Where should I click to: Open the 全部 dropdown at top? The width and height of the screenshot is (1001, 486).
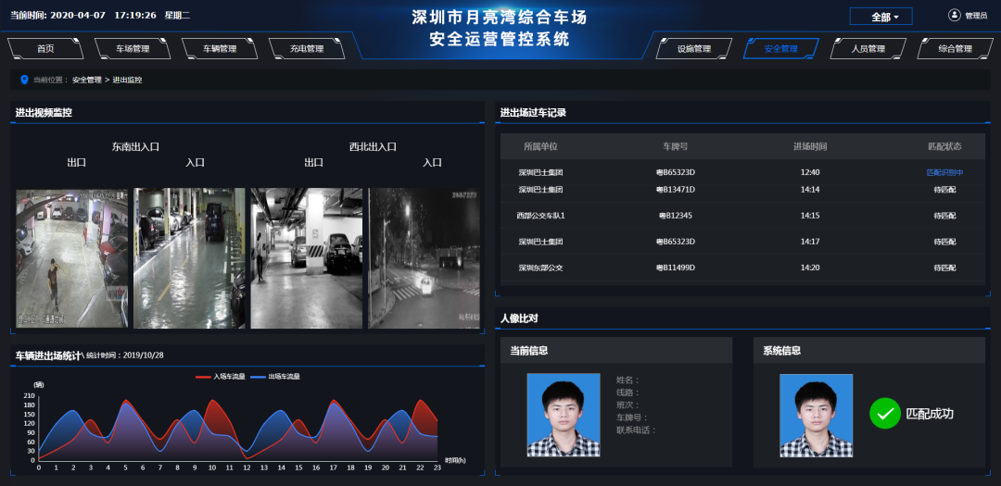pos(880,17)
